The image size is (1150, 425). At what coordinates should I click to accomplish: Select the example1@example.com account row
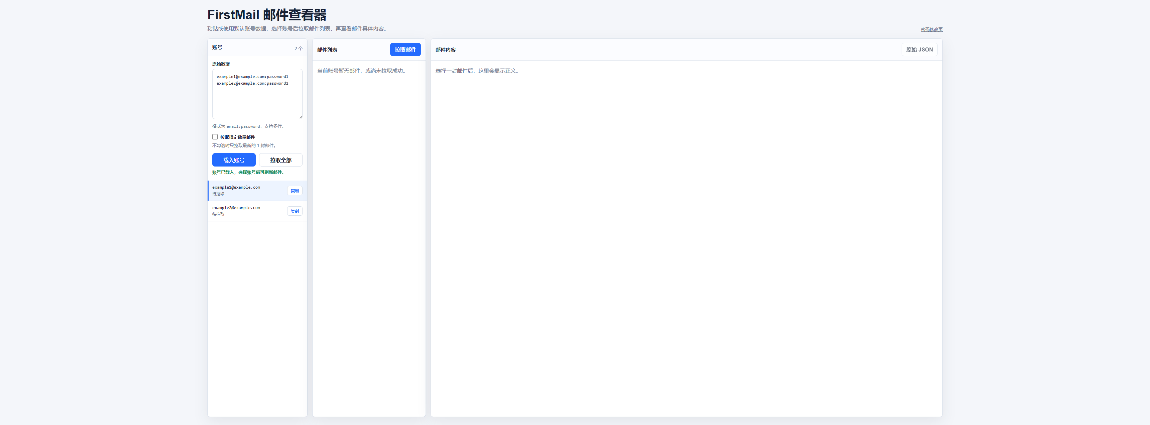click(257, 191)
